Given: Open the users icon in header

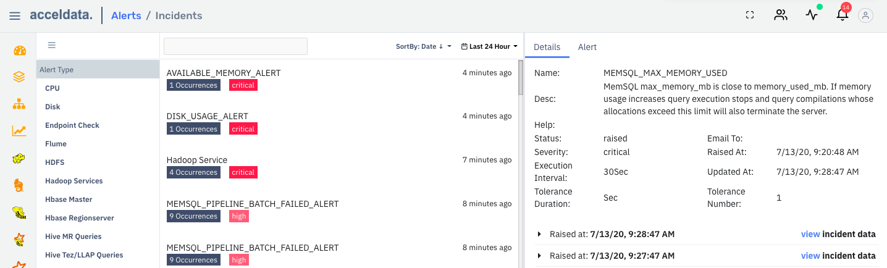Looking at the screenshot, I should click(x=781, y=15).
